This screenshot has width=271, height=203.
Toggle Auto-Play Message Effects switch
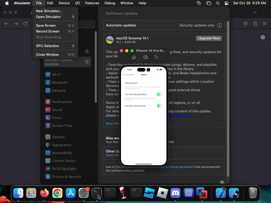159,94
